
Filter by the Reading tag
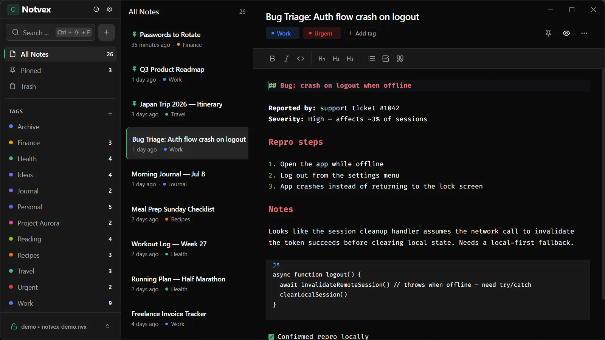(60, 239)
